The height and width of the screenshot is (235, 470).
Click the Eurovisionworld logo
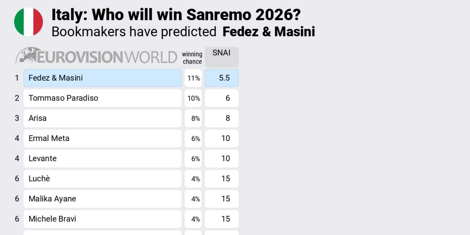click(96, 56)
